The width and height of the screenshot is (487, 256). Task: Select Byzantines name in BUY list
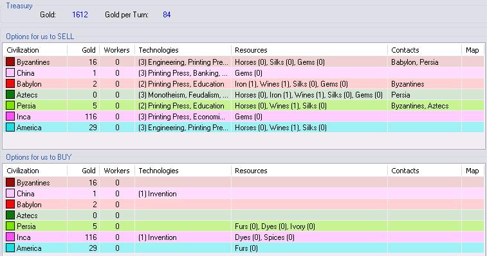coord(33,183)
